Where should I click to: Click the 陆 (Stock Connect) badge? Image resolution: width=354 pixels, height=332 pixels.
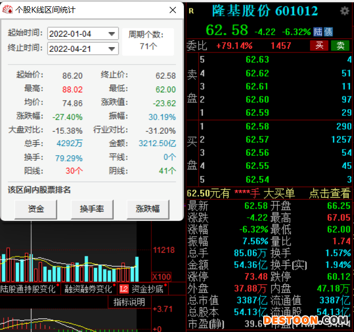(x=318, y=31)
